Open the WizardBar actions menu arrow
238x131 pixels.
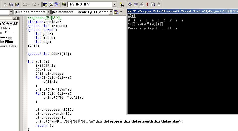[121, 12]
